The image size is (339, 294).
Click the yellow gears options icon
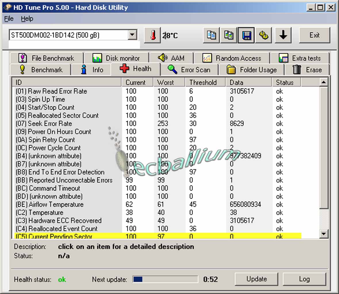click(x=264, y=35)
